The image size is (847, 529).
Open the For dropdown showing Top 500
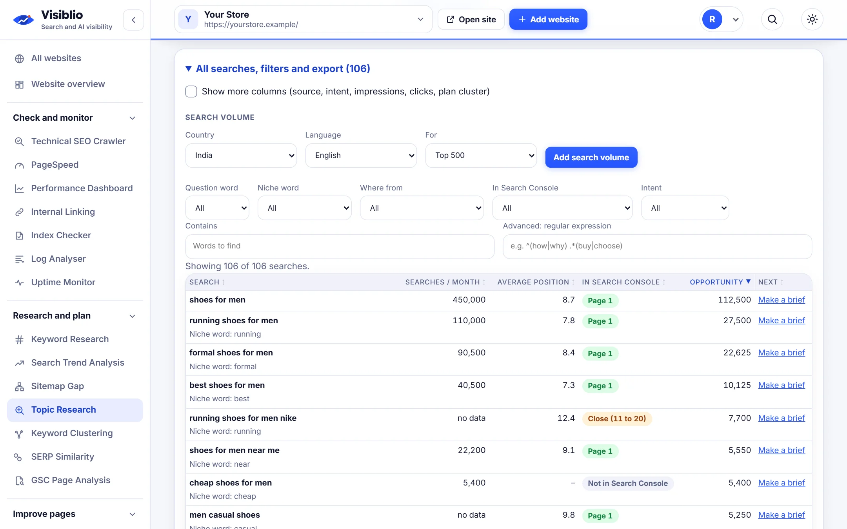click(x=481, y=156)
